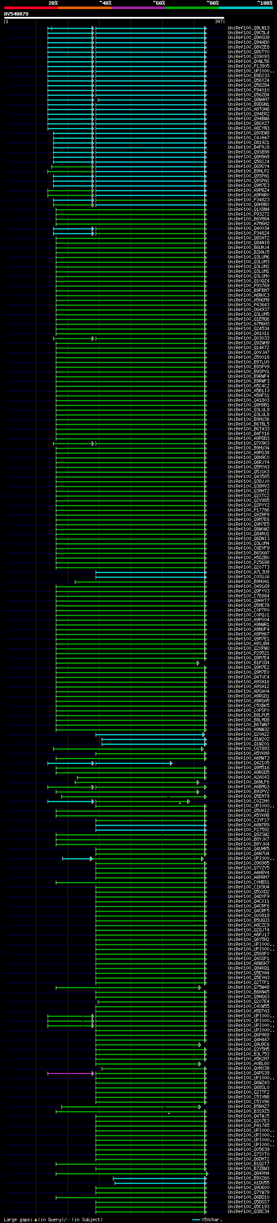Viewport: 277px width, 1223px height.
Task: Select the UniRef100_Q8W4H7 label
Action: (248, 100)
